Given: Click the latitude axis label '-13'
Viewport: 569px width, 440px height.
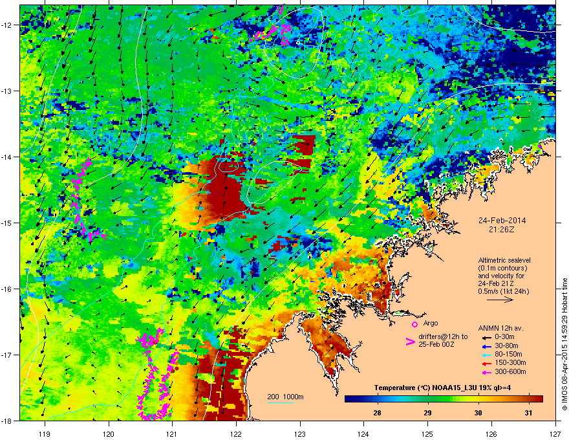Looking at the screenshot, I should pyautogui.click(x=6, y=91).
